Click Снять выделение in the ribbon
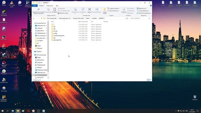Image resolution: width=201 pixels, height=113 pixels. click(x=142, y=11)
